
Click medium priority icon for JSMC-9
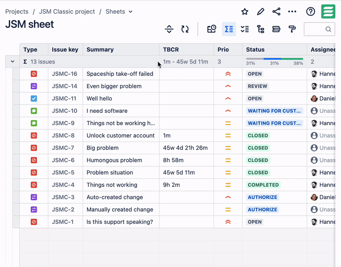[228, 123]
